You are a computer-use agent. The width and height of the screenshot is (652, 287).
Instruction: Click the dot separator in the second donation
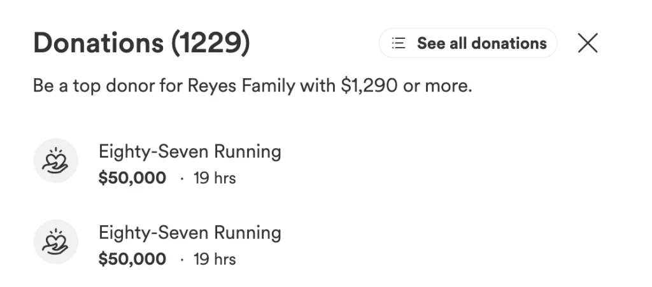(181, 260)
